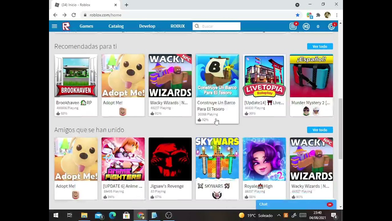The height and width of the screenshot is (221, 392).
Task: Open a new browser tab
Action: [126, 5]
